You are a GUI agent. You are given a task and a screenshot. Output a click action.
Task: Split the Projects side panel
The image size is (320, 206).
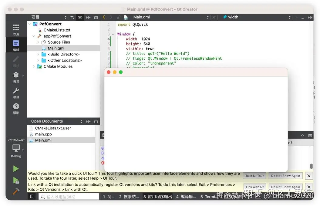(88, 17)
